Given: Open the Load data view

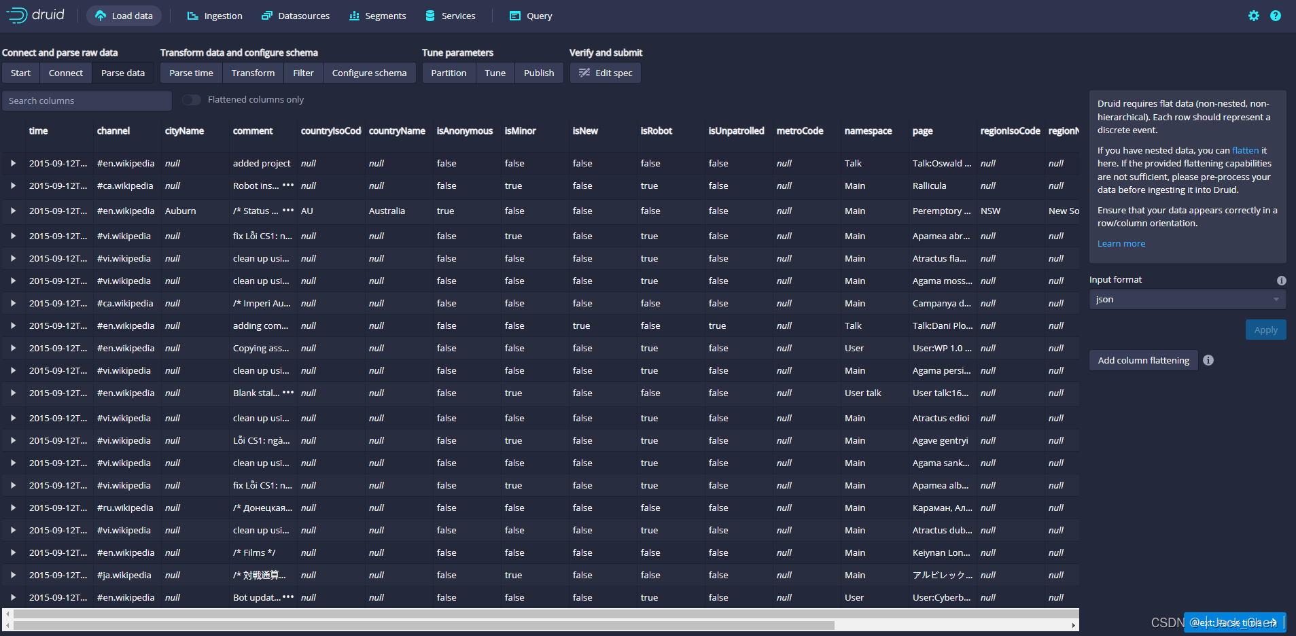Looking at the screenshot, I should click(124, 16).
